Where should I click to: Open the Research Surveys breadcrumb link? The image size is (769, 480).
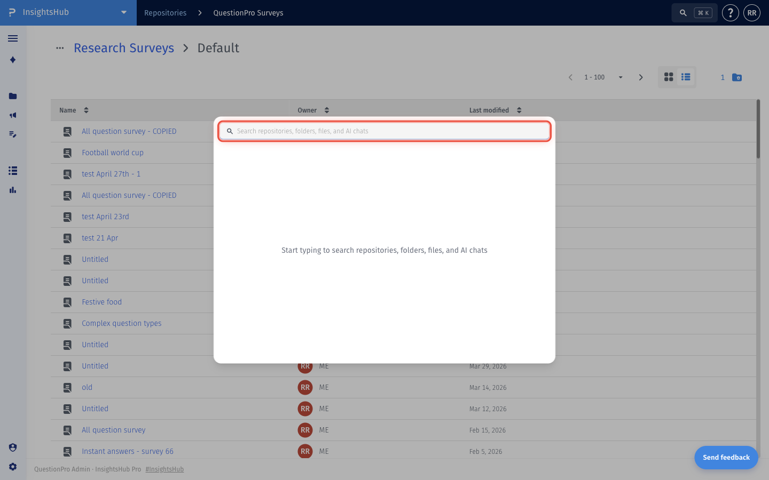[124, 48]
